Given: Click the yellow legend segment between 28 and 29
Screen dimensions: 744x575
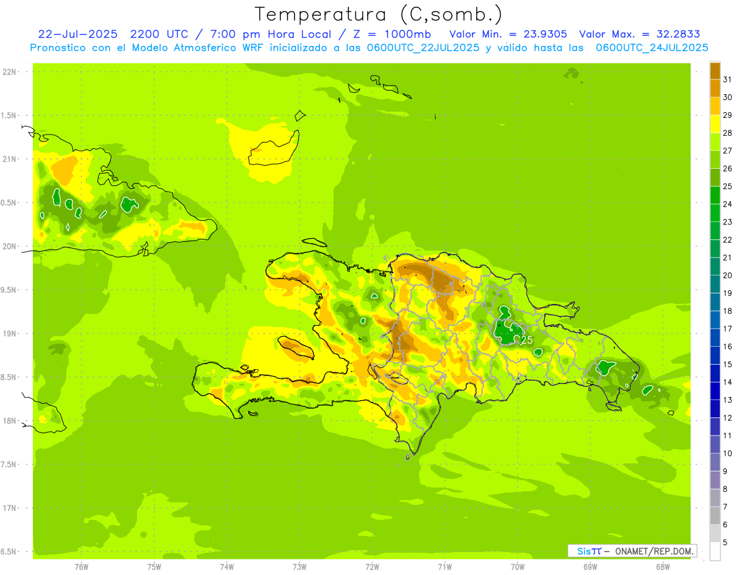Looking at the screenshot, I should pyautogui.click(x=715, y=123).
